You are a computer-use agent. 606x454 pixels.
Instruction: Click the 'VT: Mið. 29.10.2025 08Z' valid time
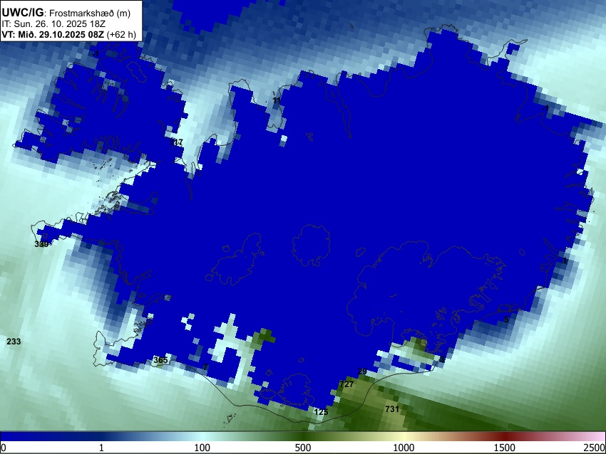coord(53,34)
